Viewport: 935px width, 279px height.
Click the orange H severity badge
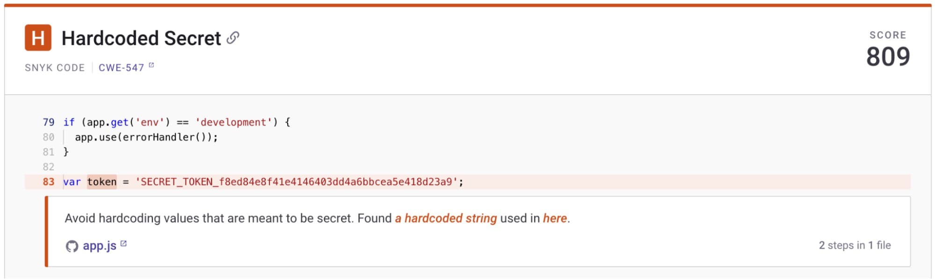click(38, 38)
